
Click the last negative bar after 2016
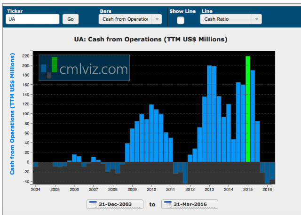272,171
